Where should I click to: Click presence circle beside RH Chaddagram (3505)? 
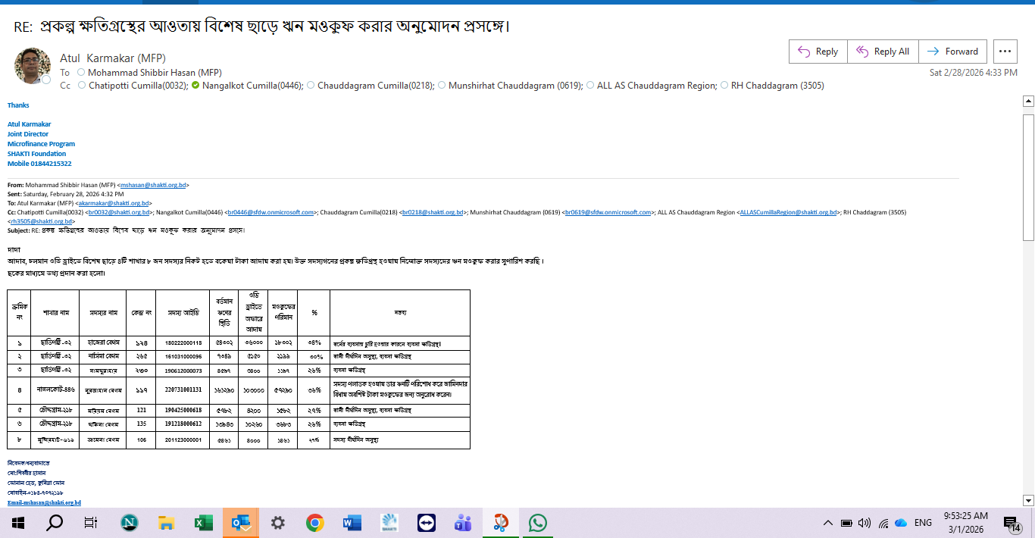[724, 86]
